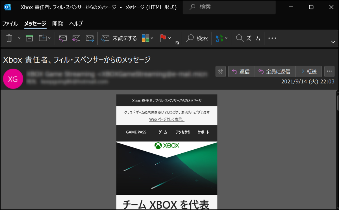Viewport: 339px width, 210px height.
Task: Click the 全員に返信 button
Action: pos(275,71)
